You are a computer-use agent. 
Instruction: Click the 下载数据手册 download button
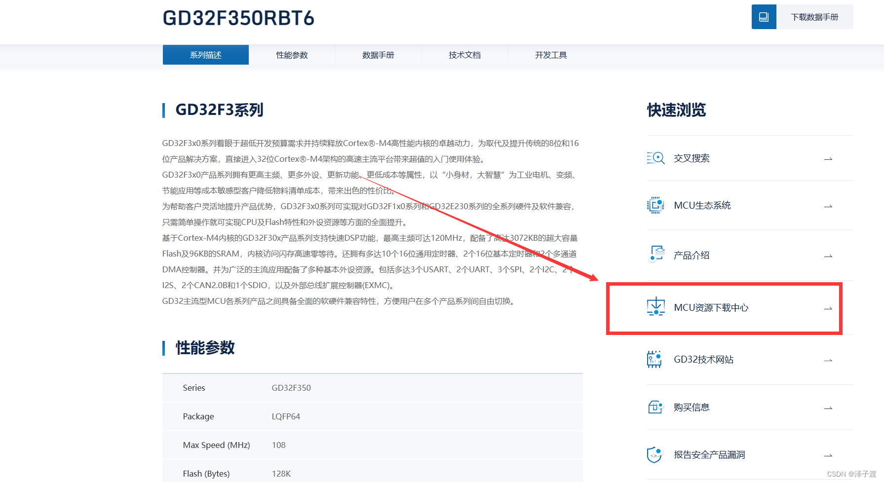pos(815,17)
